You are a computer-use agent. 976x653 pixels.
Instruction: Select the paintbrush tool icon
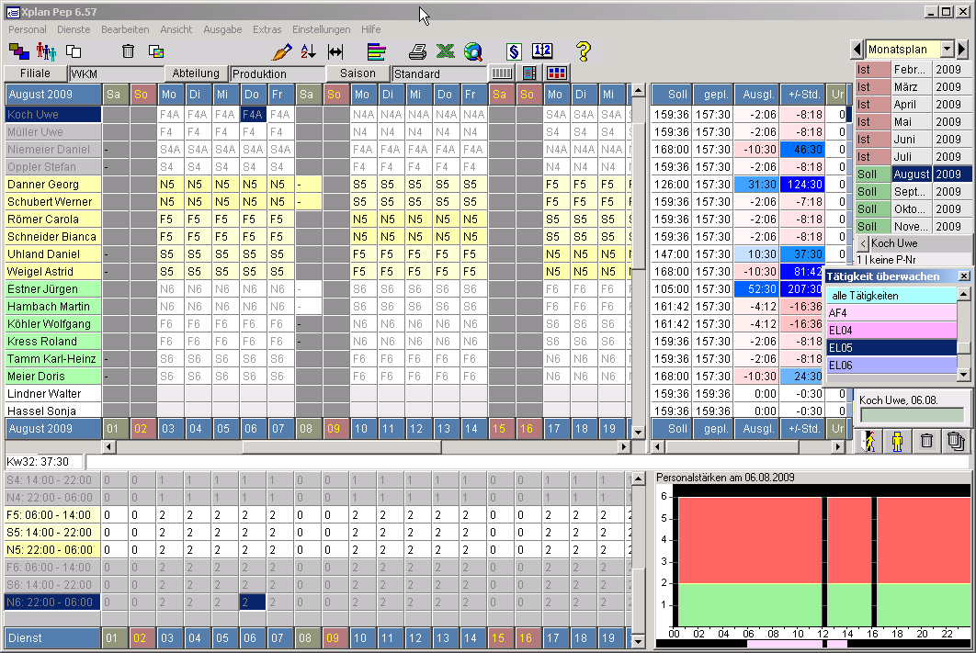point(281,51)
